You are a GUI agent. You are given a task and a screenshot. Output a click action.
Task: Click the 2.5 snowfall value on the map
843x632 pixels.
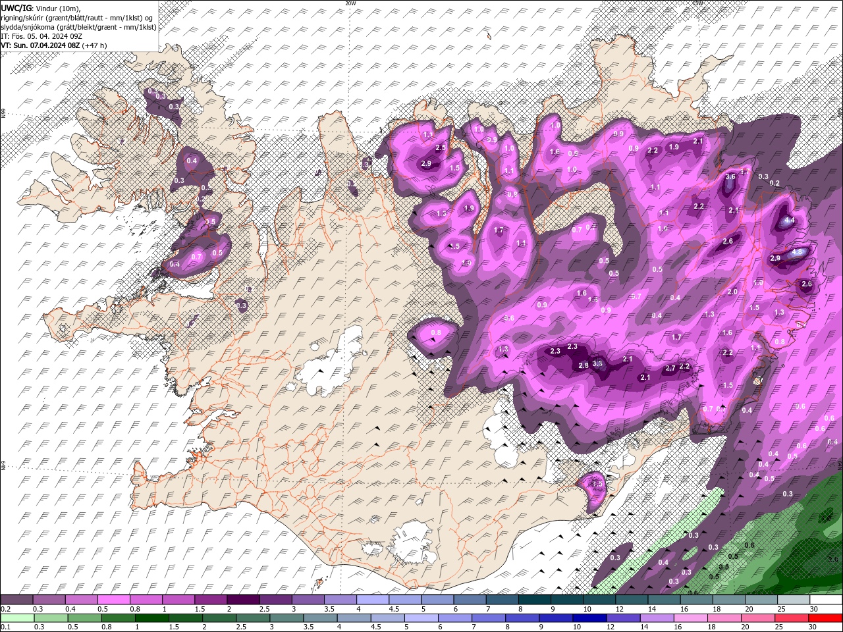(441, 147)
